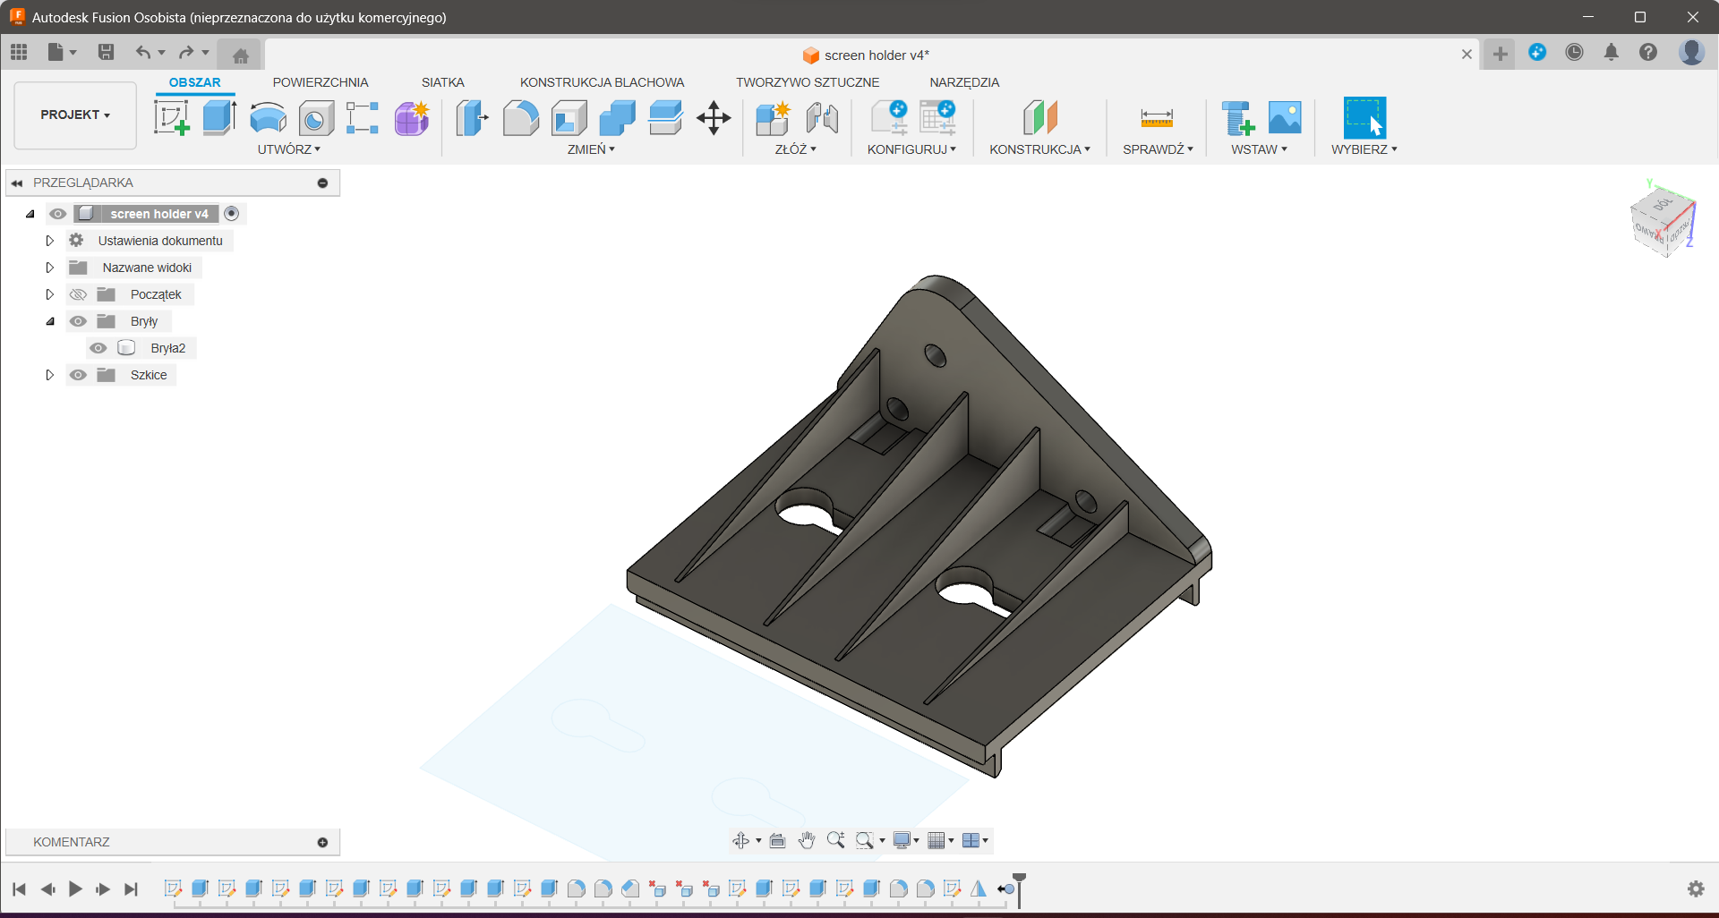Image resolution: width=1719 pixels, height=918 pixels.
Task: Expand the UTWÓRZ dropdown
Action: click(x=288, y=149)
